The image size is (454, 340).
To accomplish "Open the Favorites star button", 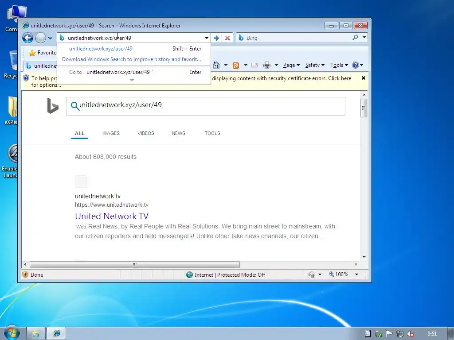I will pyautogui.click(x=42, y=53).
